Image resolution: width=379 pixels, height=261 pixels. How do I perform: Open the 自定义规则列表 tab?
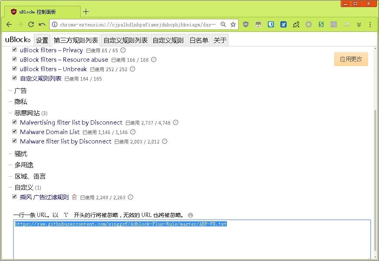point(125,40)
